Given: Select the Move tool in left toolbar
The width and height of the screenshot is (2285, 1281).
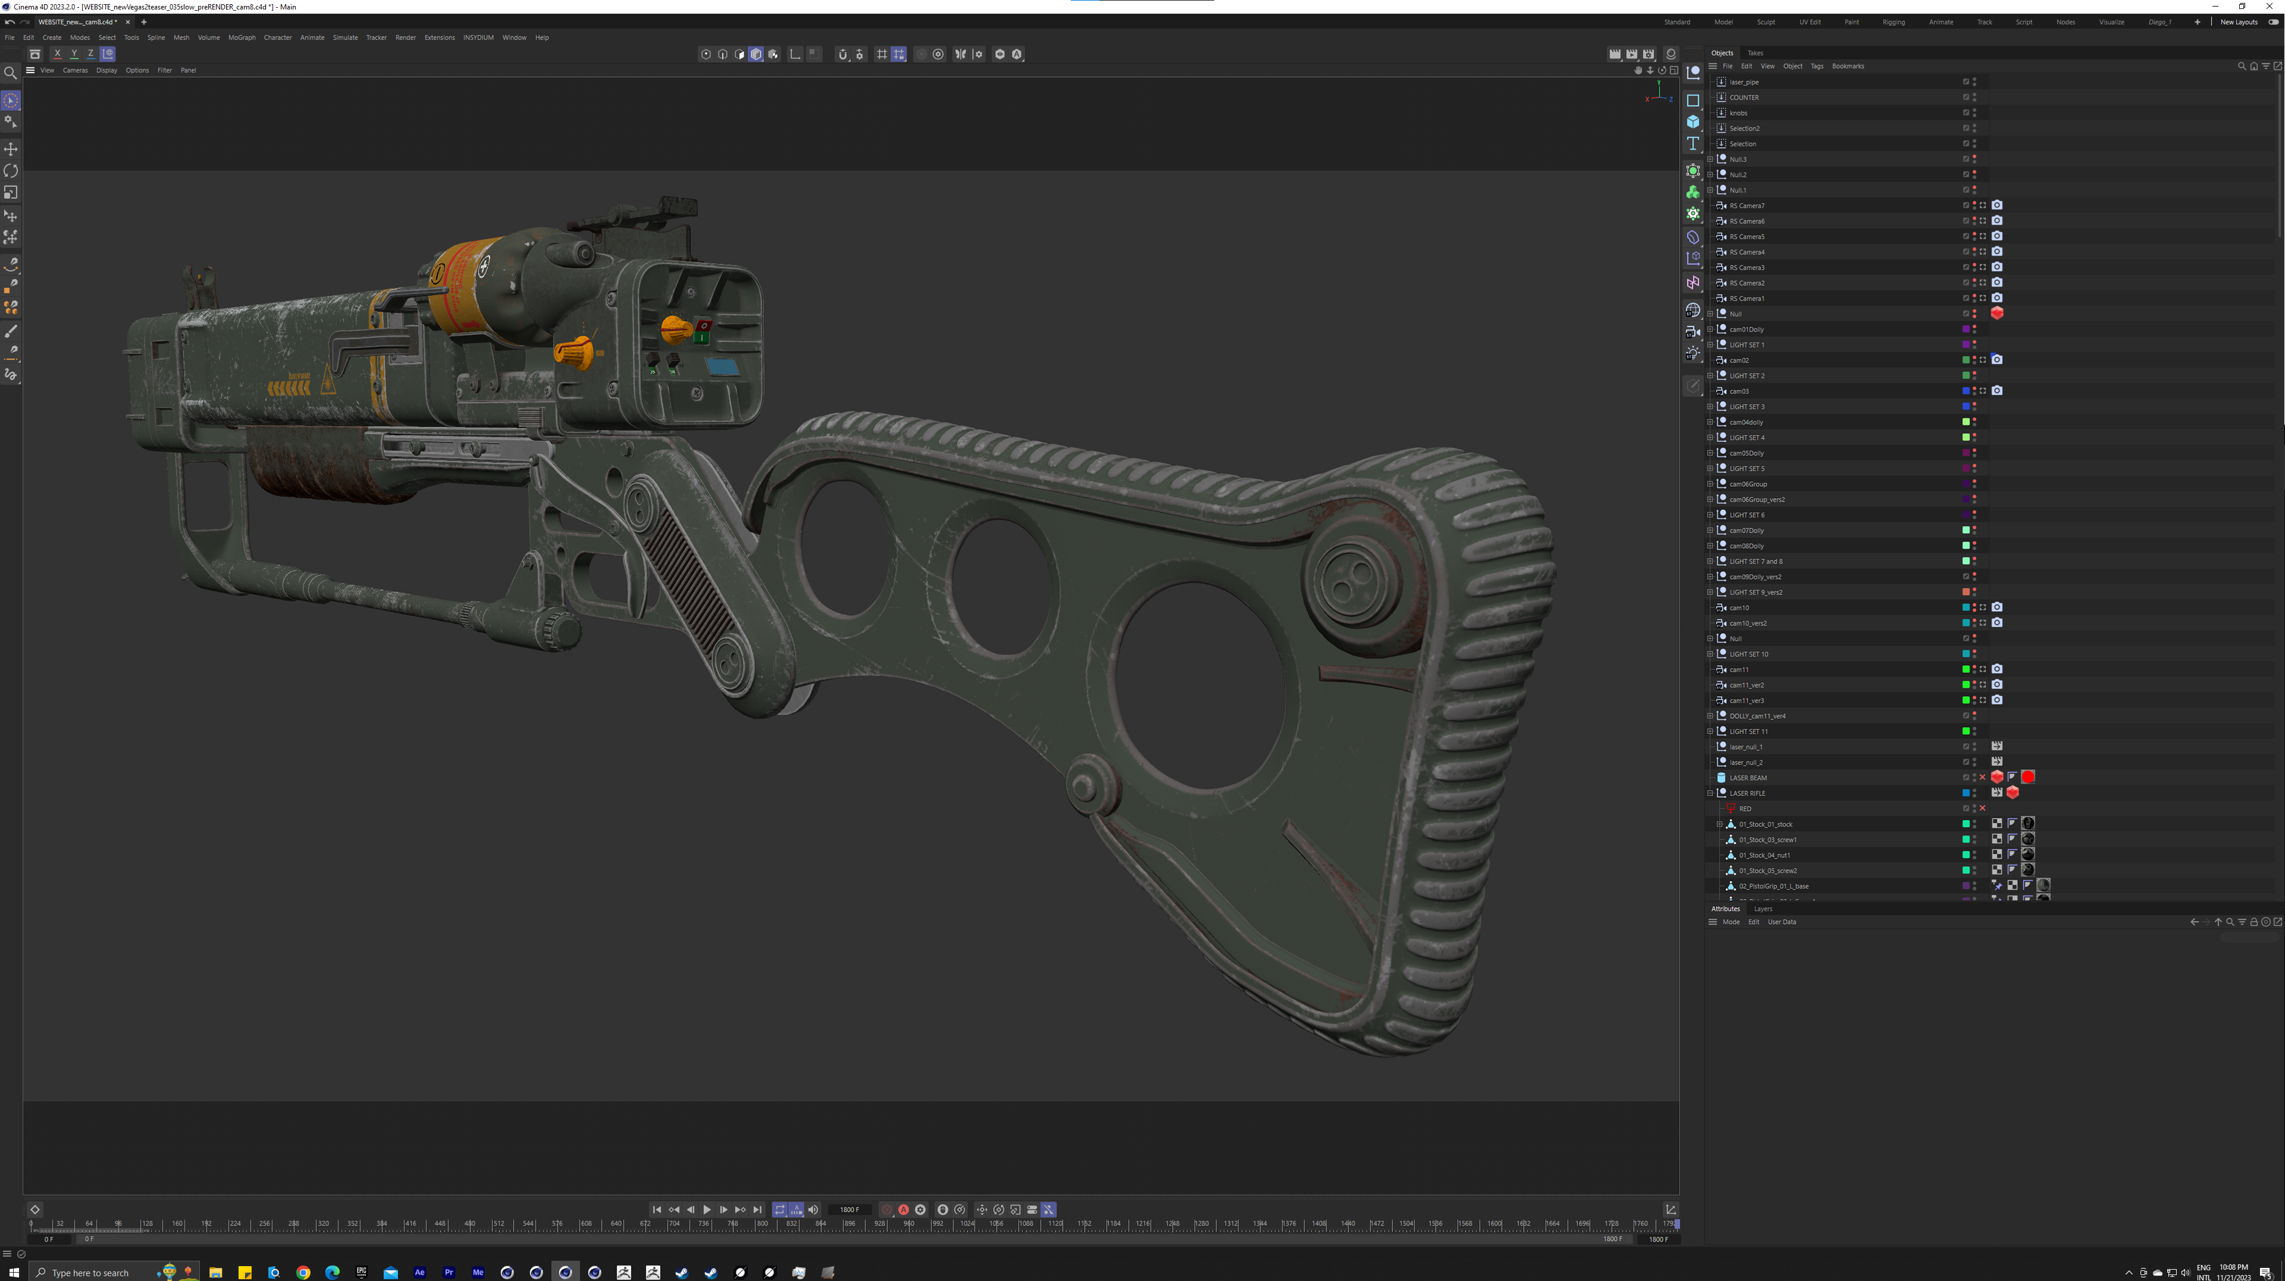Looking at the screenshot, I should coord(11,149).
